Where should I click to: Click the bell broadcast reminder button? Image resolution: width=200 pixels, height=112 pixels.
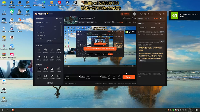(127, 18)
